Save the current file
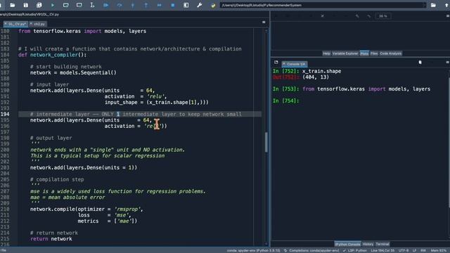The width and height of the screenshot is (450, 253). 26,5
